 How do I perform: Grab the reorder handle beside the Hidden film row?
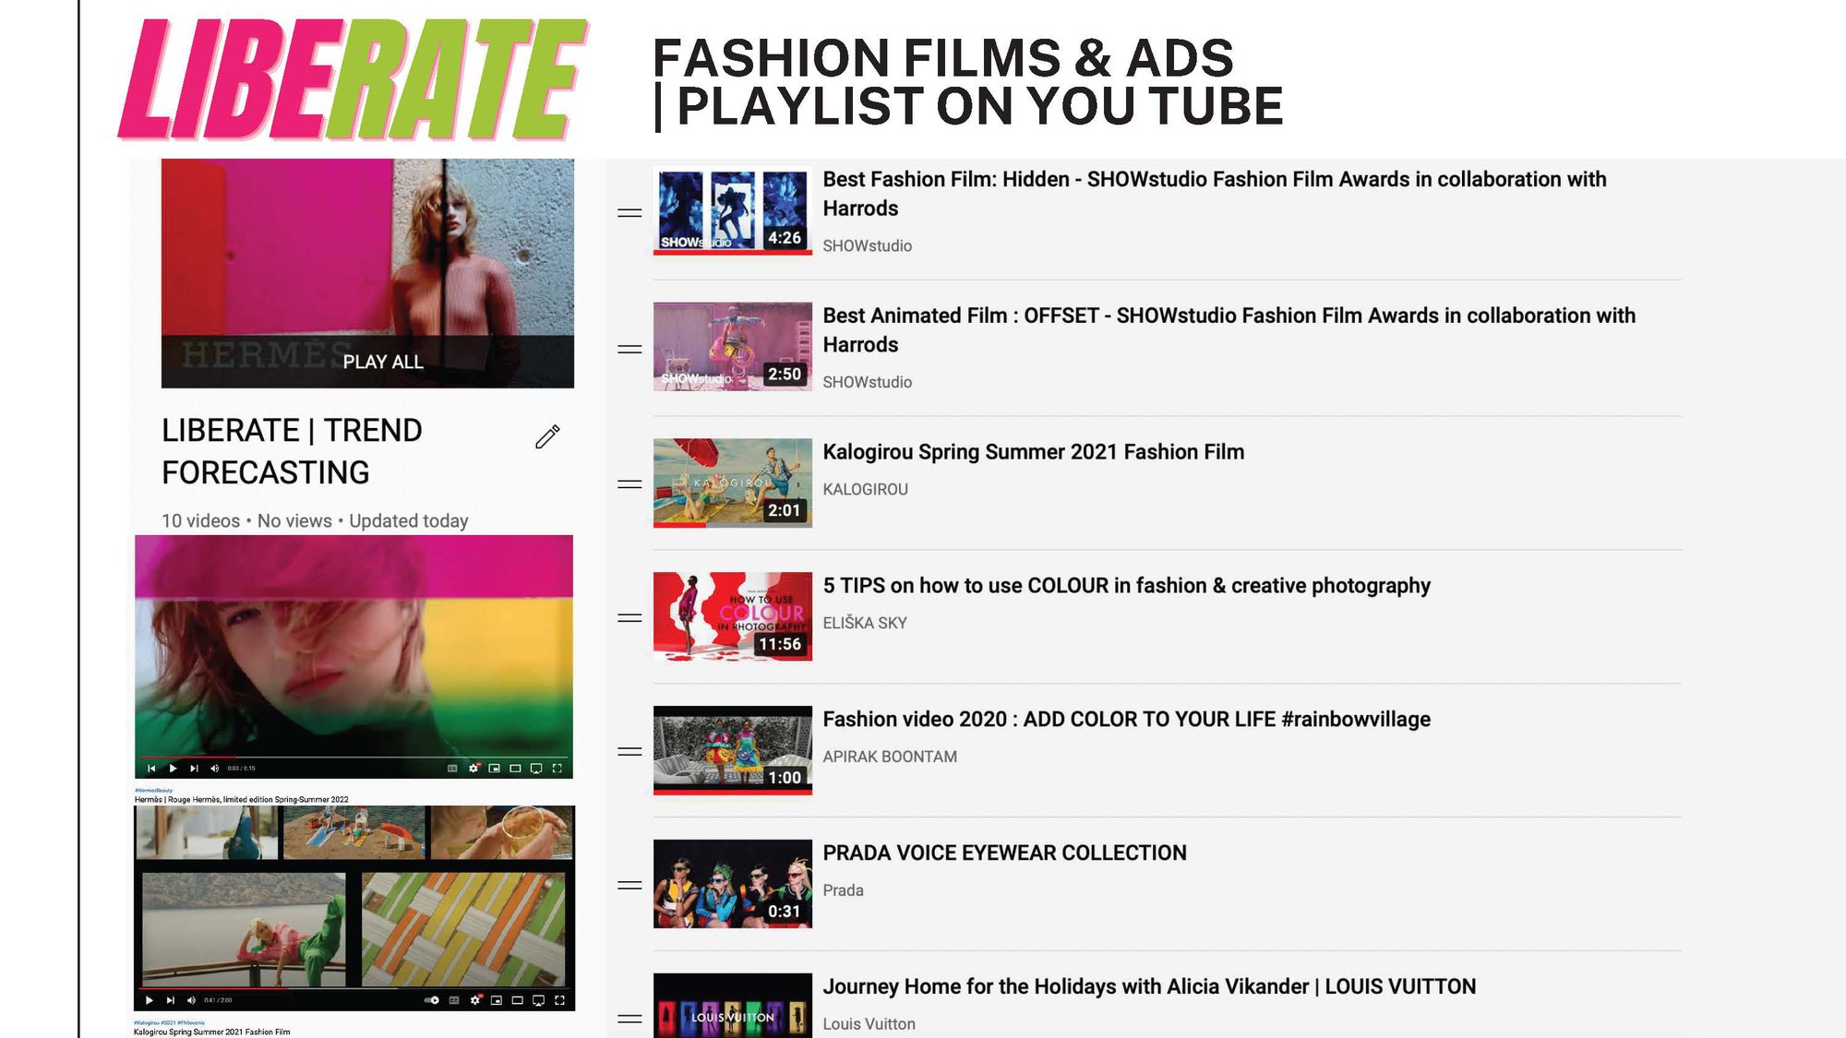point(629,213)
